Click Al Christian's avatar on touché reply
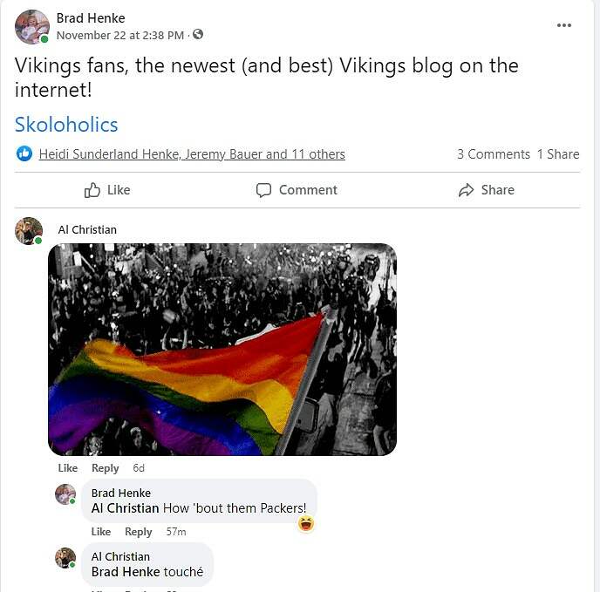Image resolution: width=600 pixels, height=592 pixels. point(65,558)
